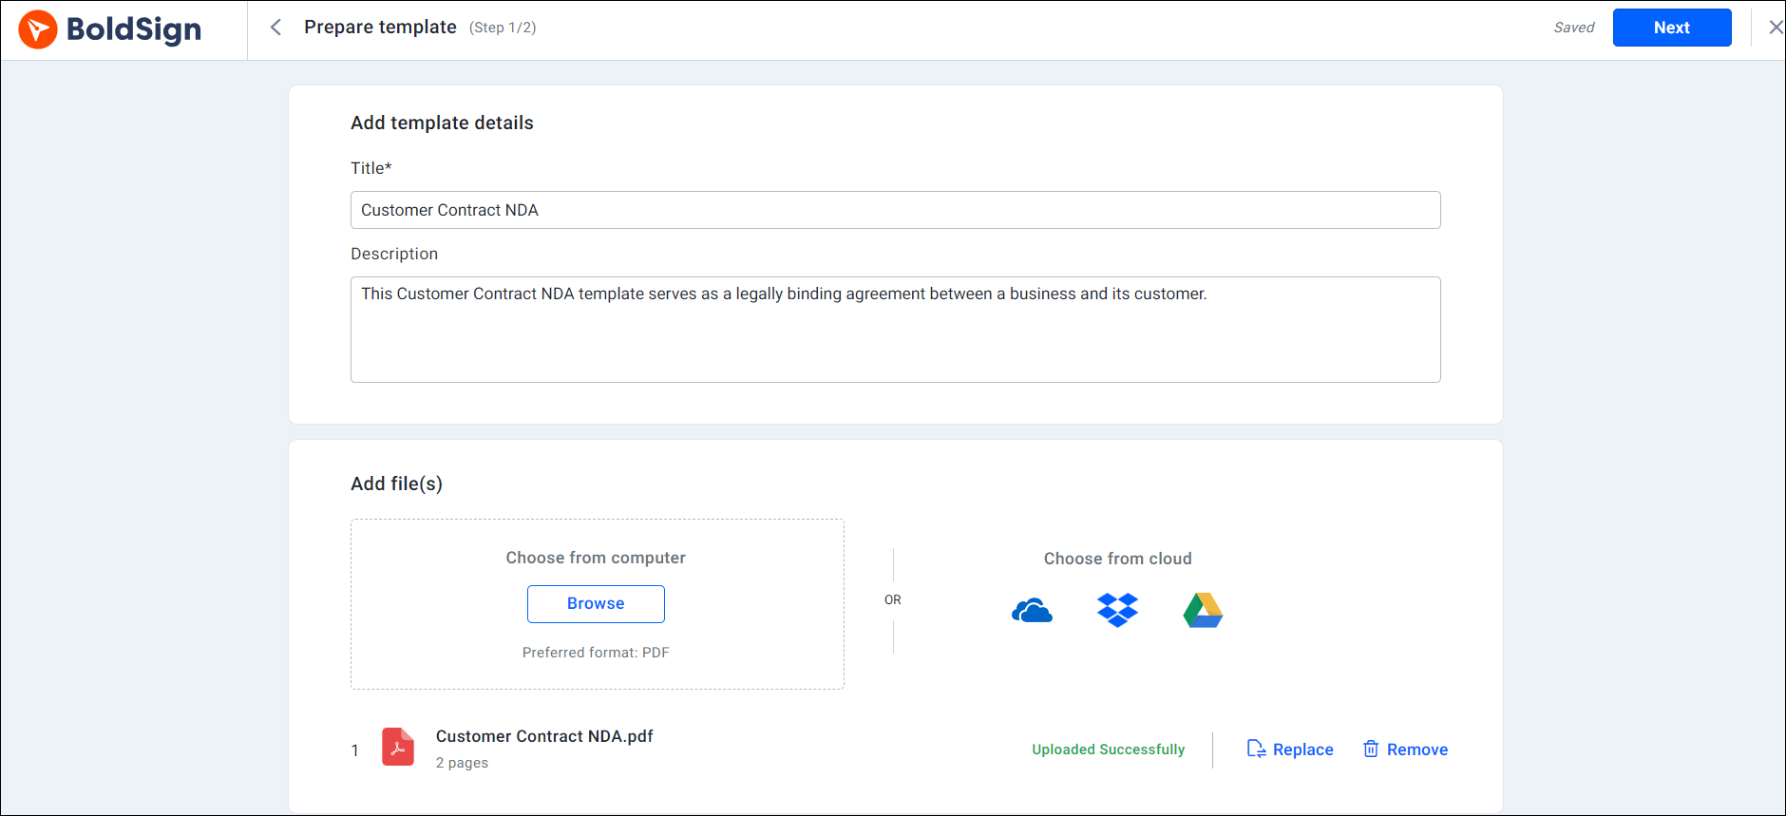Click the Choose from cloud label
Image resolution: width=1786 pixels, height=816 pixels.
[x=1117, y=559]
